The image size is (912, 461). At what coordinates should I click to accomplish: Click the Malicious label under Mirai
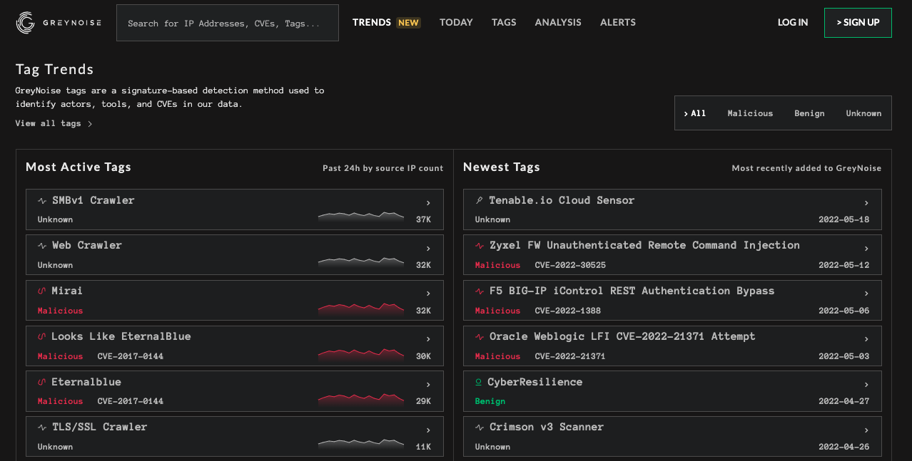(x=61, y=311)
